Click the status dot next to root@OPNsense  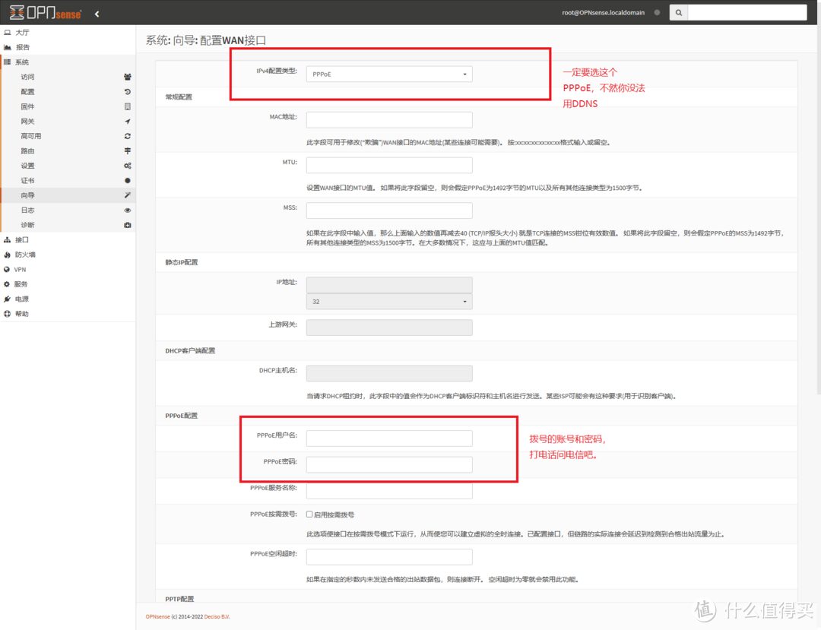[x=657, y=13]
